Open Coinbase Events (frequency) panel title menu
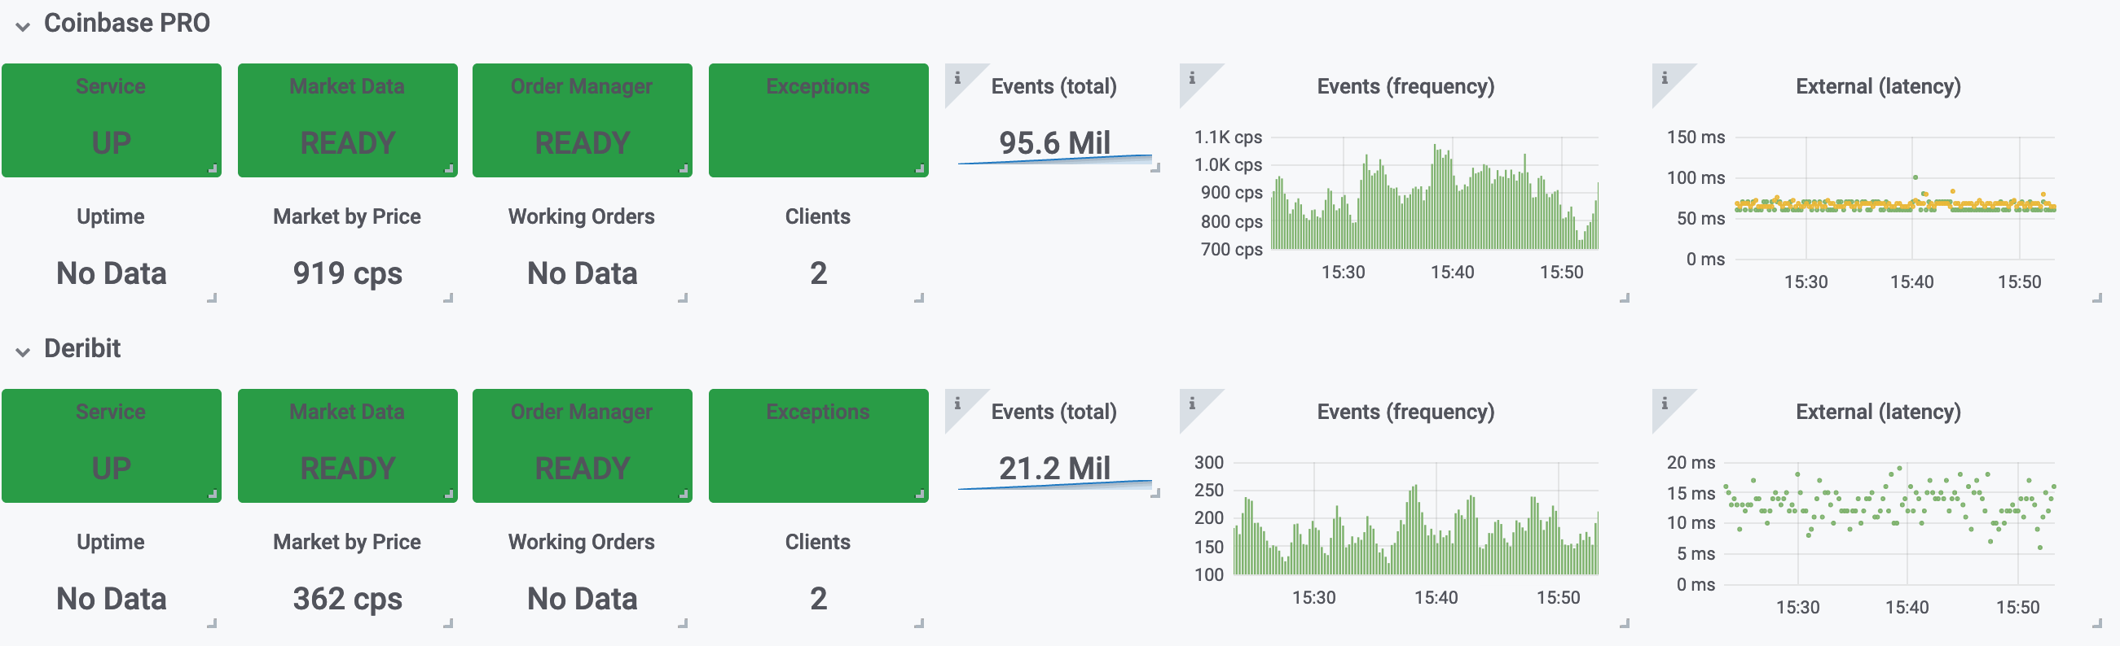Image resolution: width=2120 pixels, height=646 pixels. click(1405, 86)
